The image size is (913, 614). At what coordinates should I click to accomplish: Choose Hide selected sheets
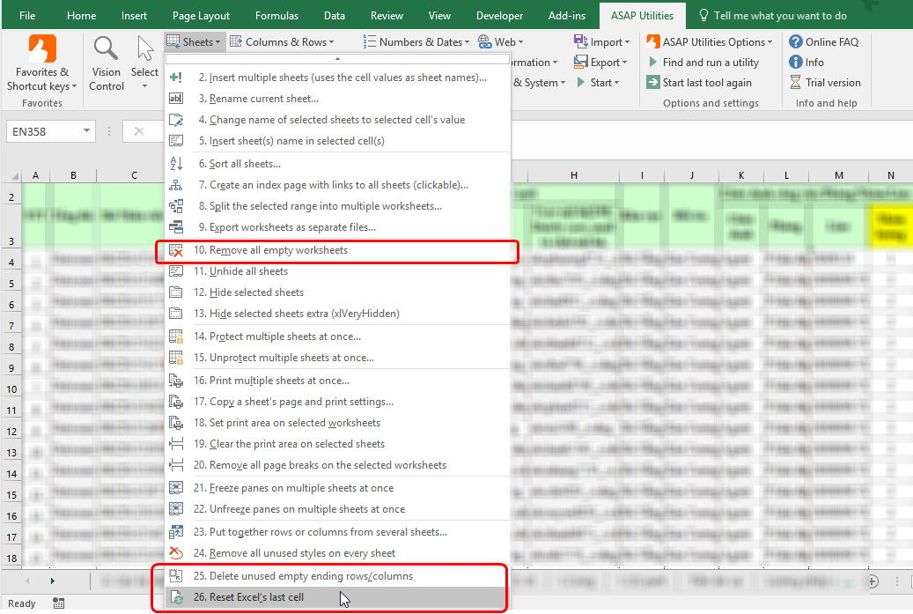tap(337, 292)
